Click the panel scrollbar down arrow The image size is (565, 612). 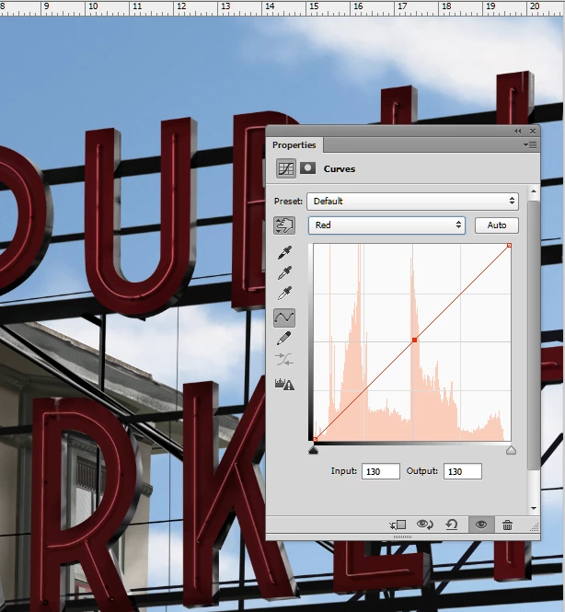[534, 508]
